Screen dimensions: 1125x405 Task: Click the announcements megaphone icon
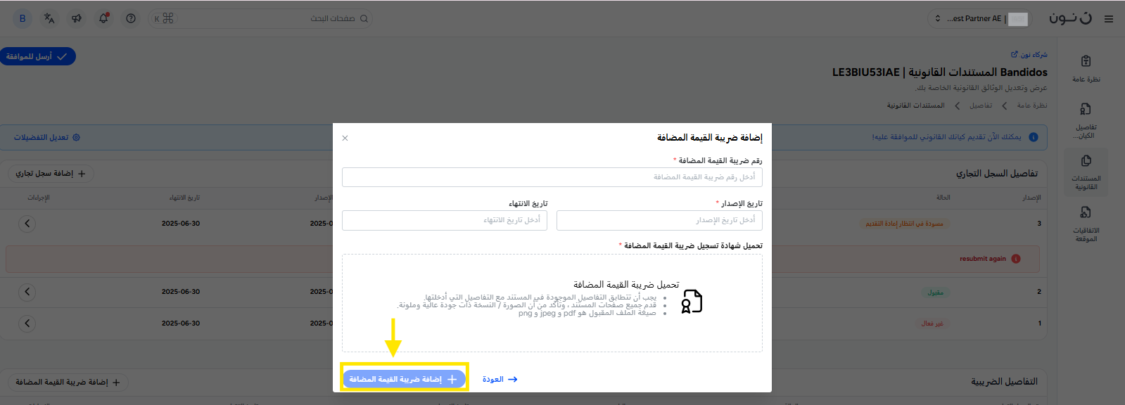(77, 18)
